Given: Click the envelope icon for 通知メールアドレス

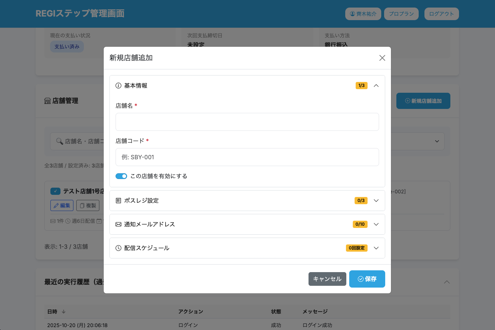Looking at the screenshot, I should click(x=118, y=224).
